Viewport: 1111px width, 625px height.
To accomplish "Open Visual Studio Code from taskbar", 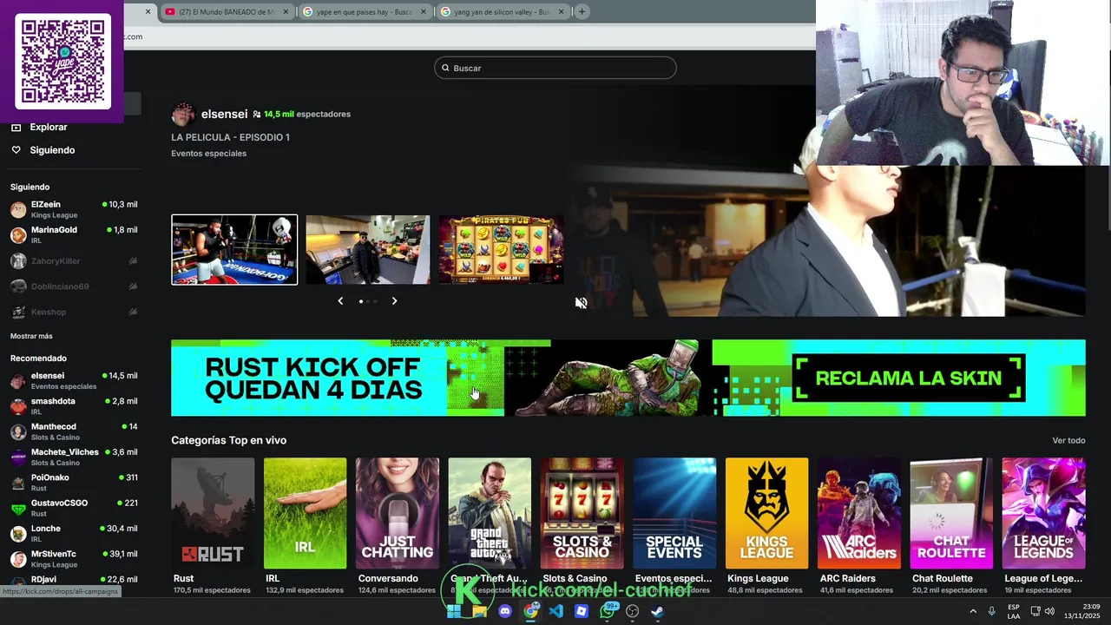I will click(x=556, y=611).
